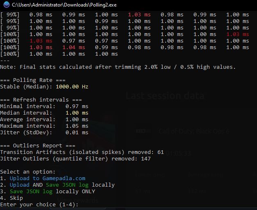Click the 'Stable (Median):' label
Screen dimensions: 257x210
coord(26,87)
